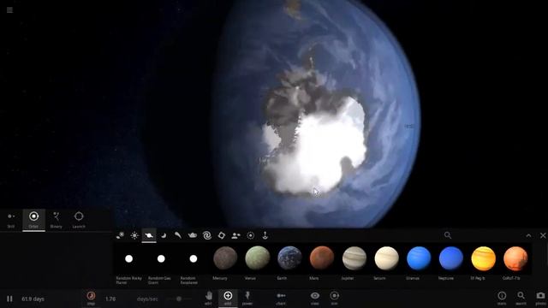This screenshot has width=548, height=308.
Task: Open the dotted circle category icon
Action: click(250, 235)
